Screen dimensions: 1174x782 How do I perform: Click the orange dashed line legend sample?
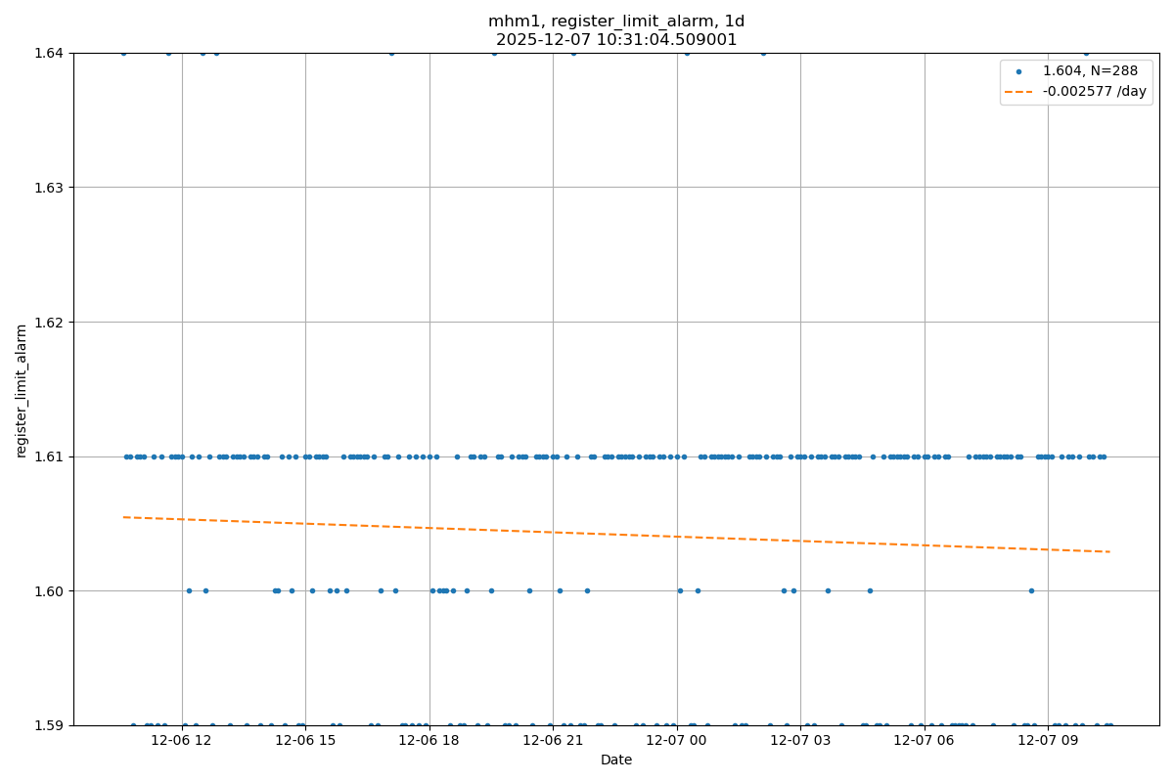1018,91
